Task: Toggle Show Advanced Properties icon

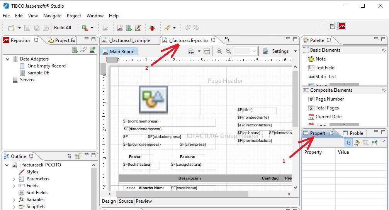Action: tap(357, 143)
